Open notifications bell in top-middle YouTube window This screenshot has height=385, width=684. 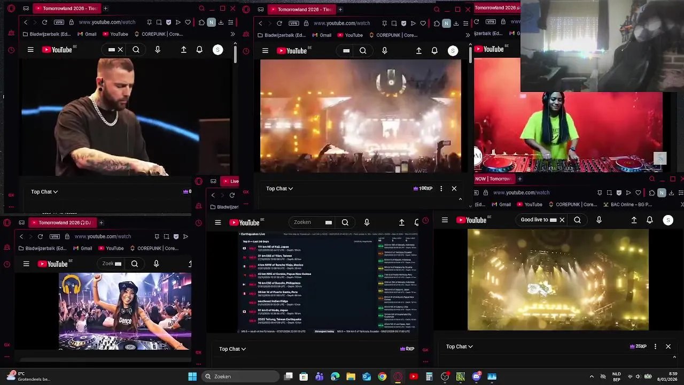click(x=434, y=51)
